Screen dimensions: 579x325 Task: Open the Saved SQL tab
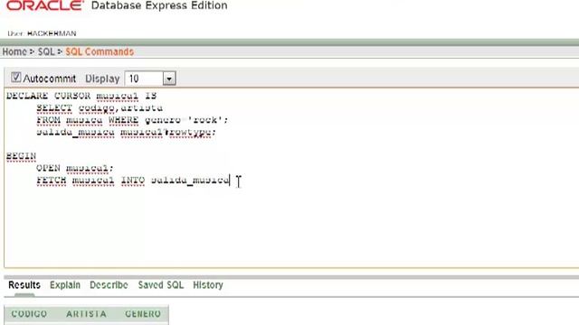[161, 285]
